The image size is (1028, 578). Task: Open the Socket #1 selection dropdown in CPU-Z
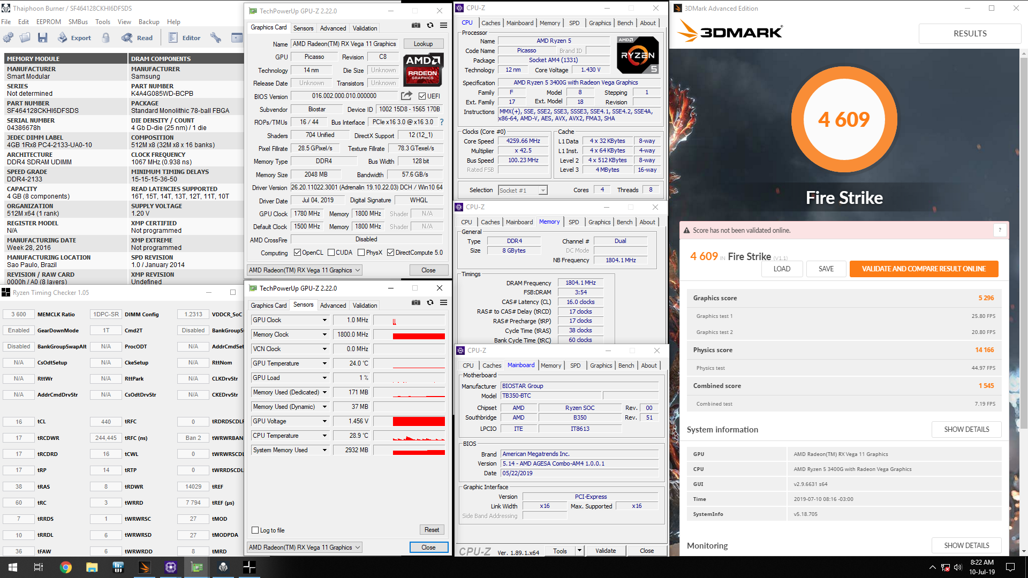coord(523,191)
